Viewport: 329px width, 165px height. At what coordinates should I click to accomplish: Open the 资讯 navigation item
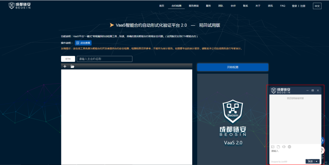pos(270,6)
